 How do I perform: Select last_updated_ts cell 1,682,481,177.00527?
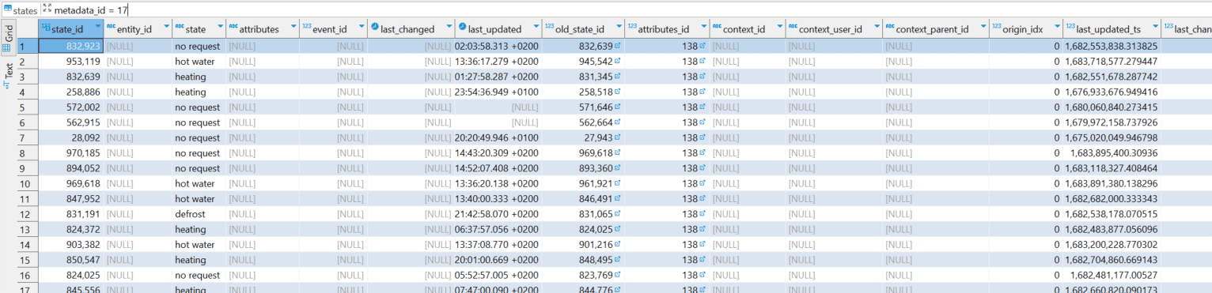pyautogui.click(x=1112, y=276)
